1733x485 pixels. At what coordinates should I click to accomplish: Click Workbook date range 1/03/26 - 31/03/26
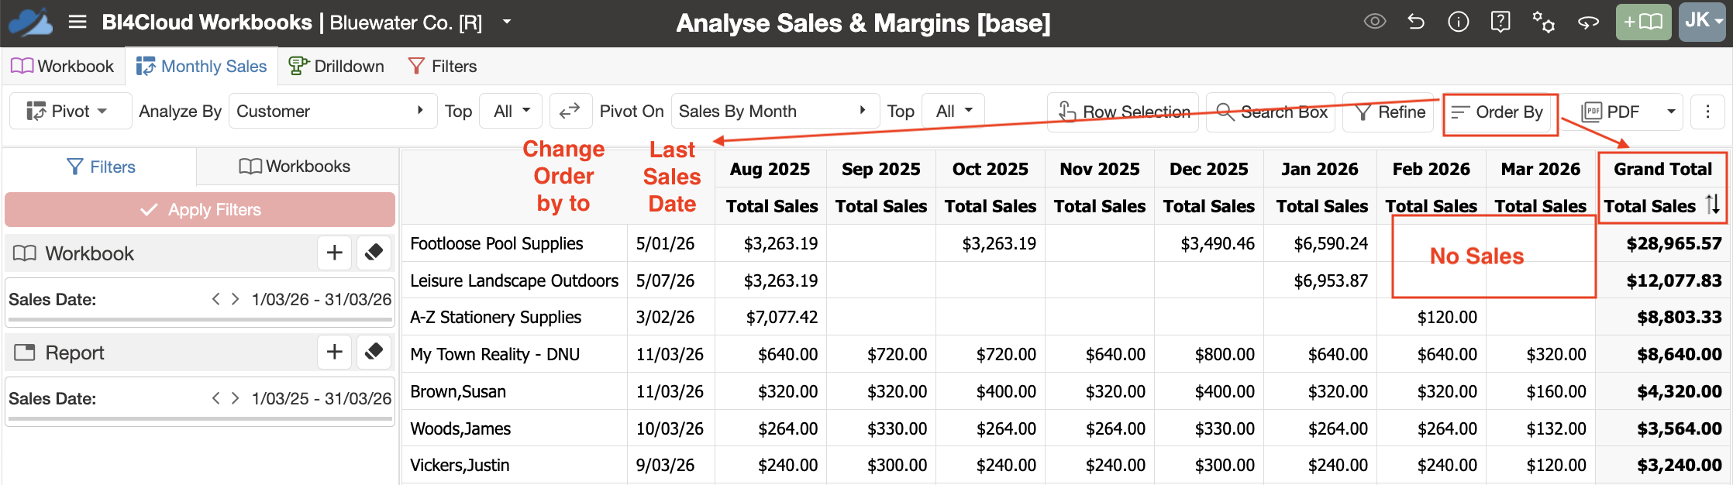click(x=321, y=299)
